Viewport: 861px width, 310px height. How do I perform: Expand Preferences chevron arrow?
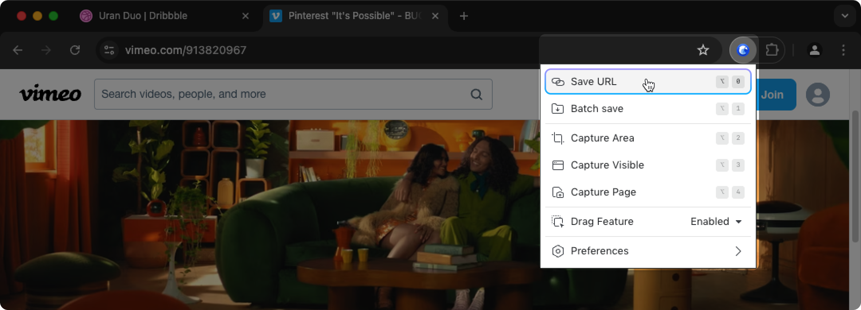tap(738, 251)
